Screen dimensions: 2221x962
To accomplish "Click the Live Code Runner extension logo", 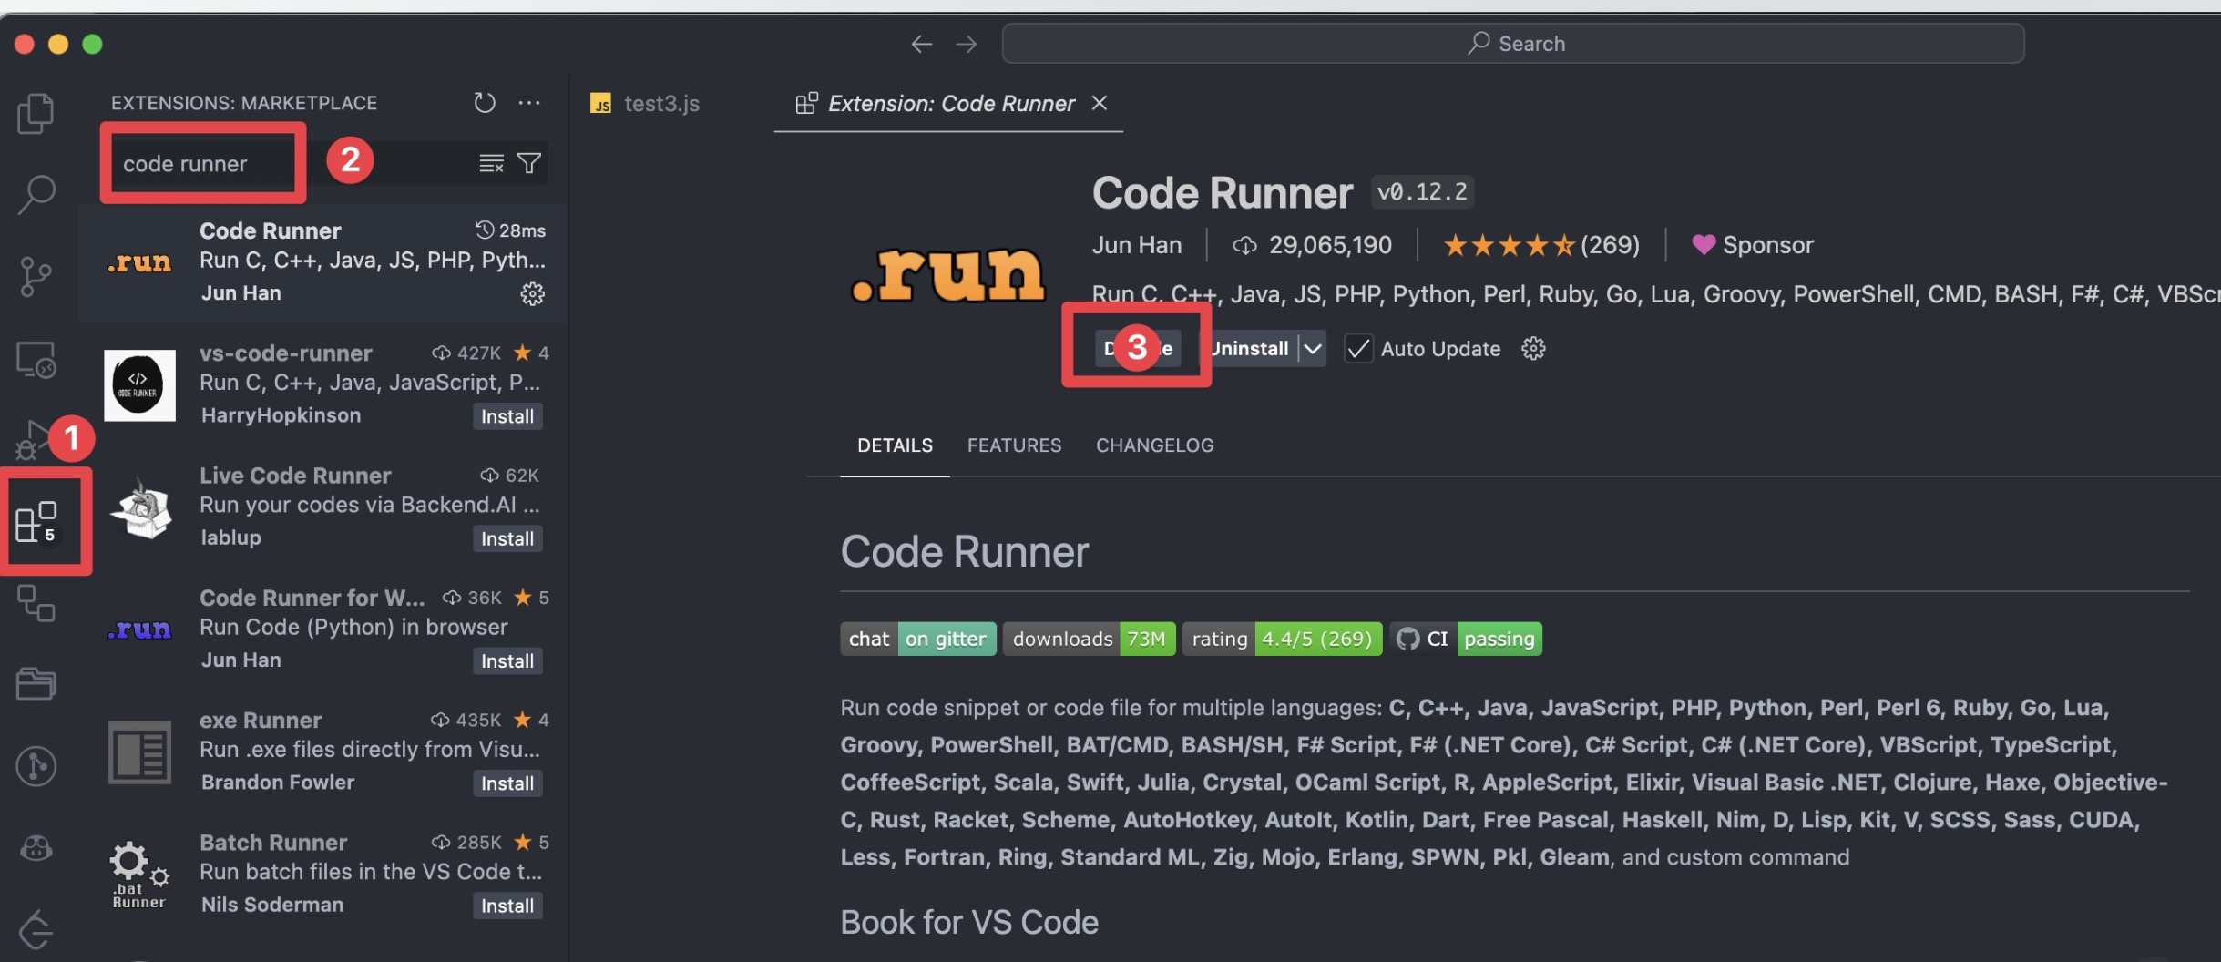I will (x=140, y=508).
